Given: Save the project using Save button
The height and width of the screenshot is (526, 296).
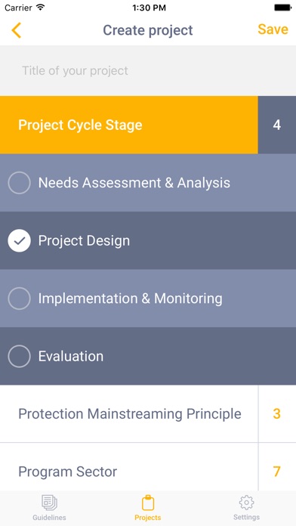Looking at the screenshot, I should 273,29.
